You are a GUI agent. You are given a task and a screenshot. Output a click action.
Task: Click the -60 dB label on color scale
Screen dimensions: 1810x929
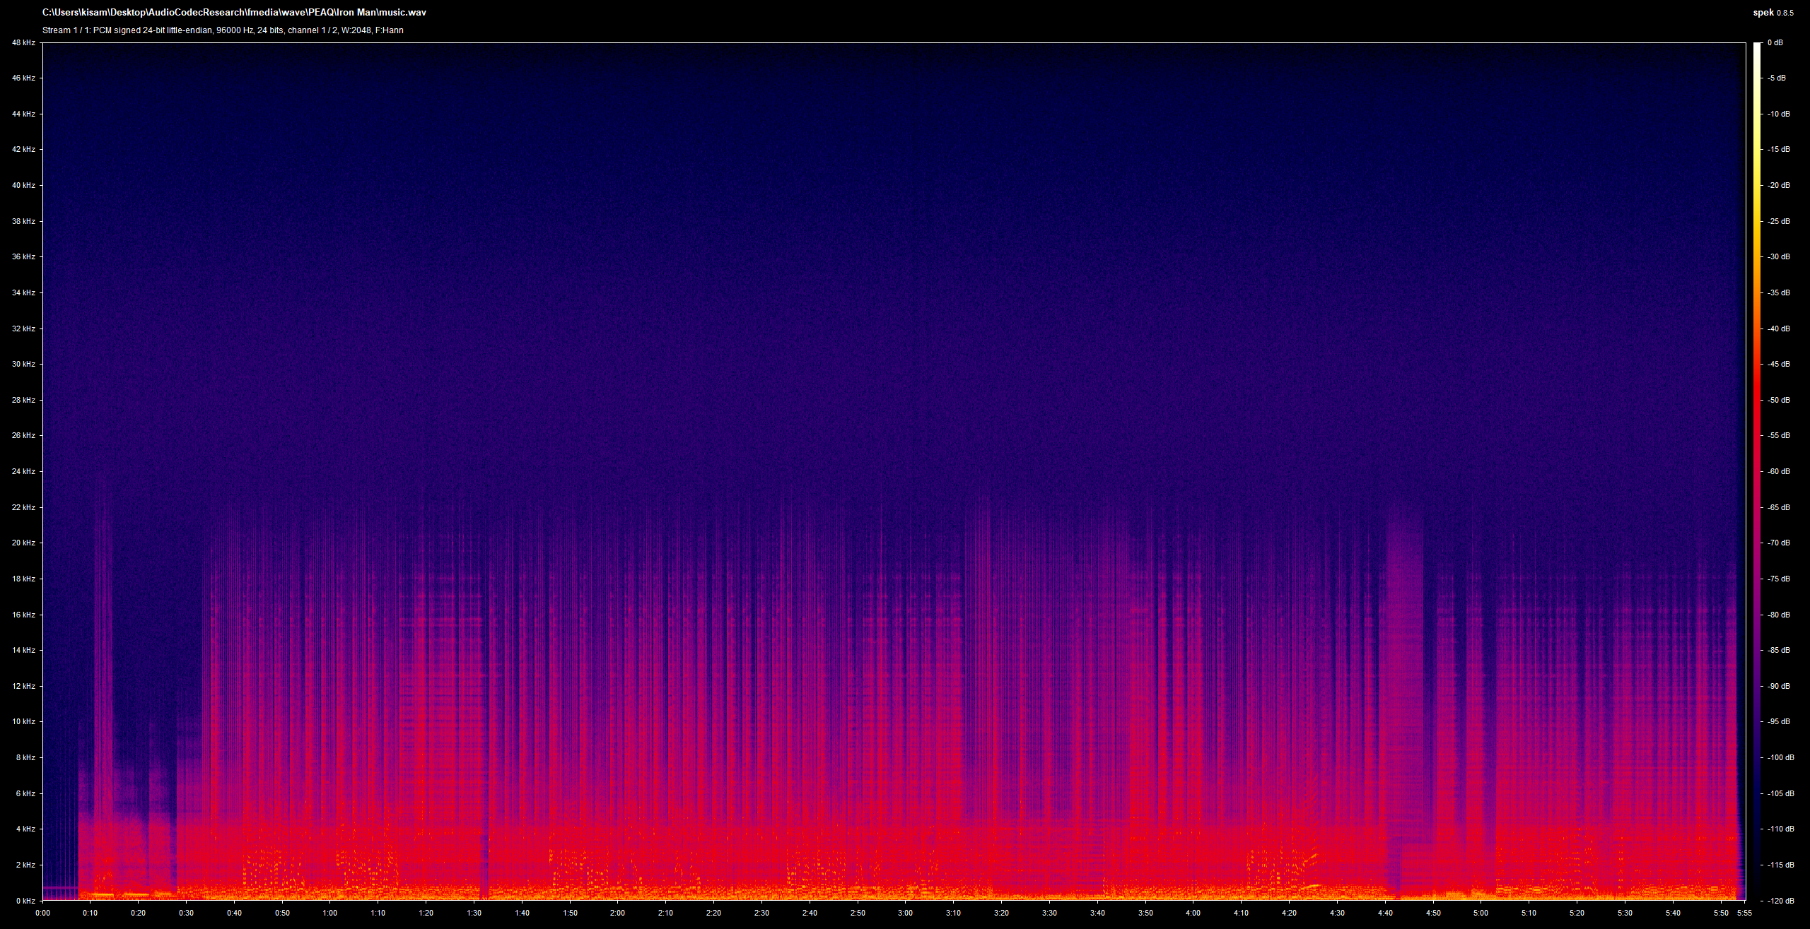click(1777, 471)
